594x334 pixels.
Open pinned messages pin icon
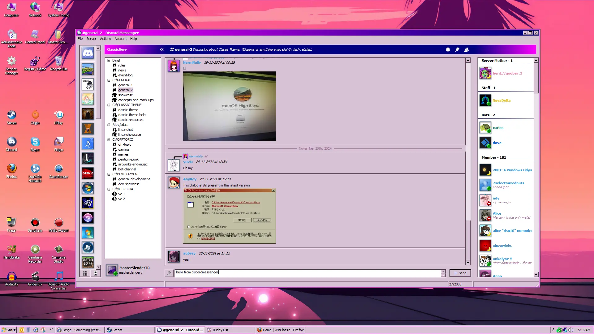click(457, 49)
